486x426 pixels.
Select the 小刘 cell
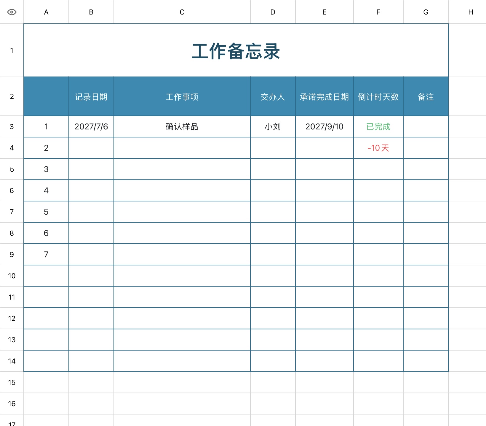(x=273, y=126)
